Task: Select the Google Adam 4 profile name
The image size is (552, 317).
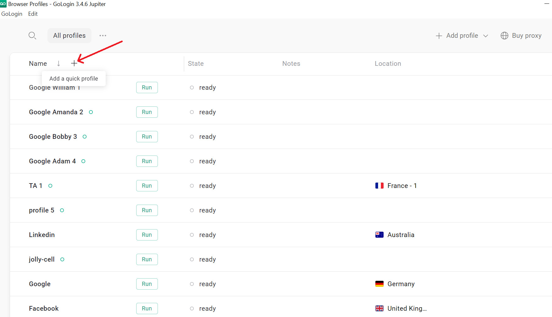Action: (x=52, y=161)
